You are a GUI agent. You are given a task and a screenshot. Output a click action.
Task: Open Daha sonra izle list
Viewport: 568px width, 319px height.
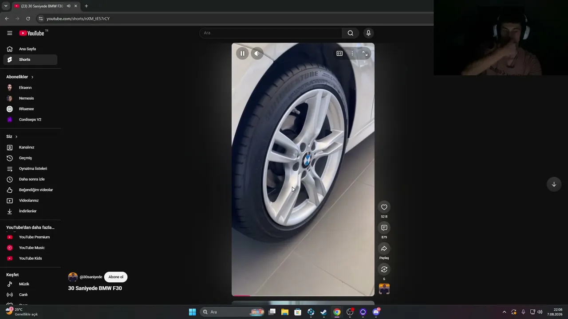(30, 179)
